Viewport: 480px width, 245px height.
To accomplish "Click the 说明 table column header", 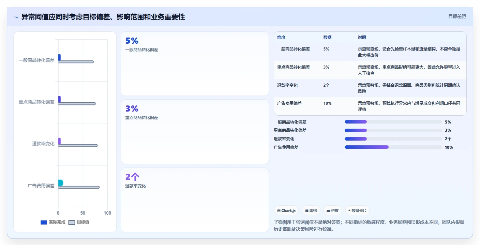I will coord(362,38).
